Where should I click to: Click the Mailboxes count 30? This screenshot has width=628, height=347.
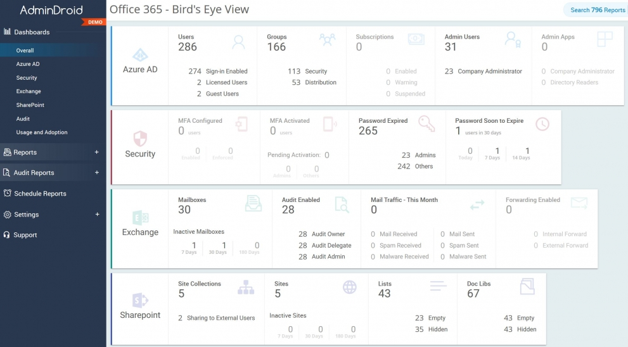coord(184,210)
